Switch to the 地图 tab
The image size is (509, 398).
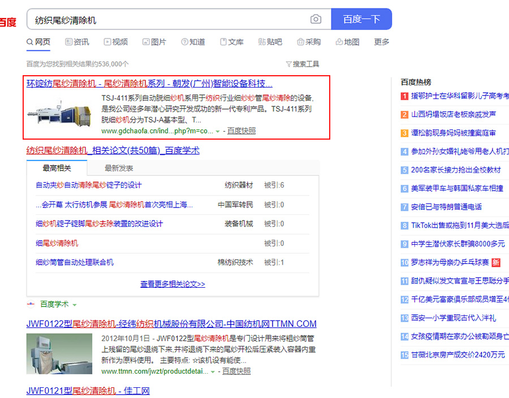click(x=347, y=42)
